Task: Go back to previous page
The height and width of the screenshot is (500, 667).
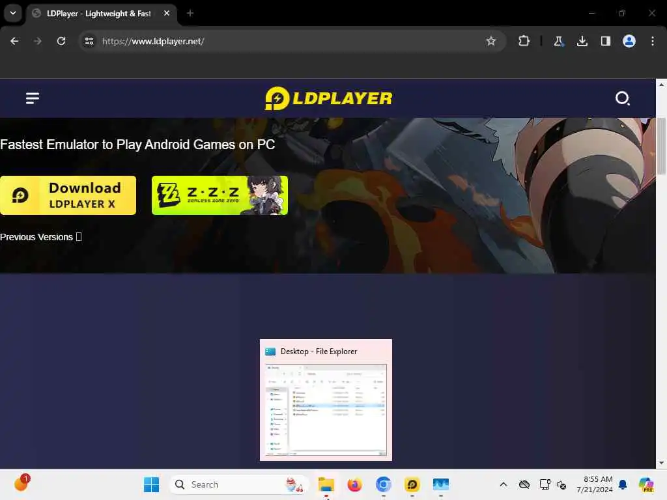Action: [x=14, y=41]
